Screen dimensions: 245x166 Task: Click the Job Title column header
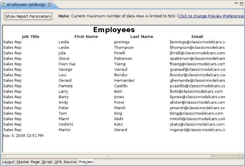tap(31, 36)
